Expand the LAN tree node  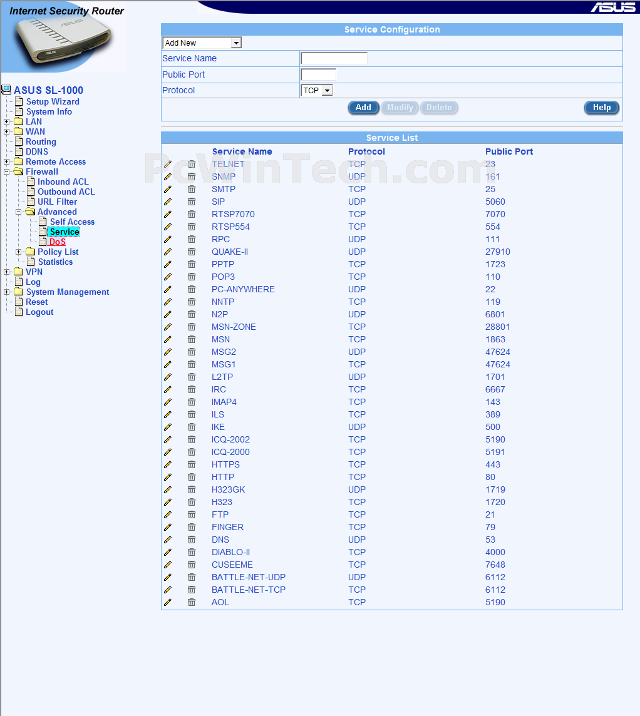click(6, 122)
